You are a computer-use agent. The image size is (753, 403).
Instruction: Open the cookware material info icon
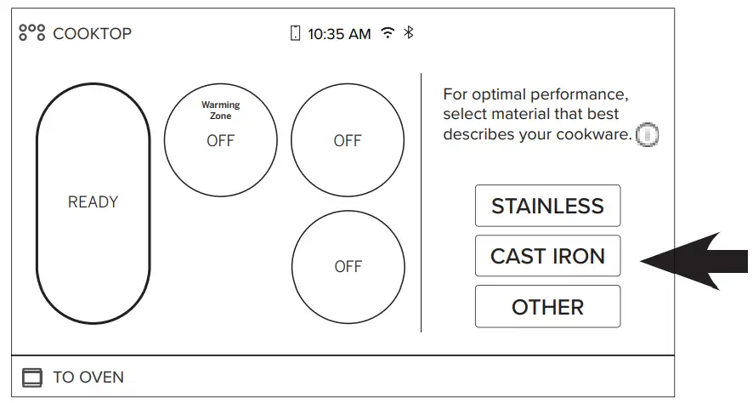pos(648,135)
